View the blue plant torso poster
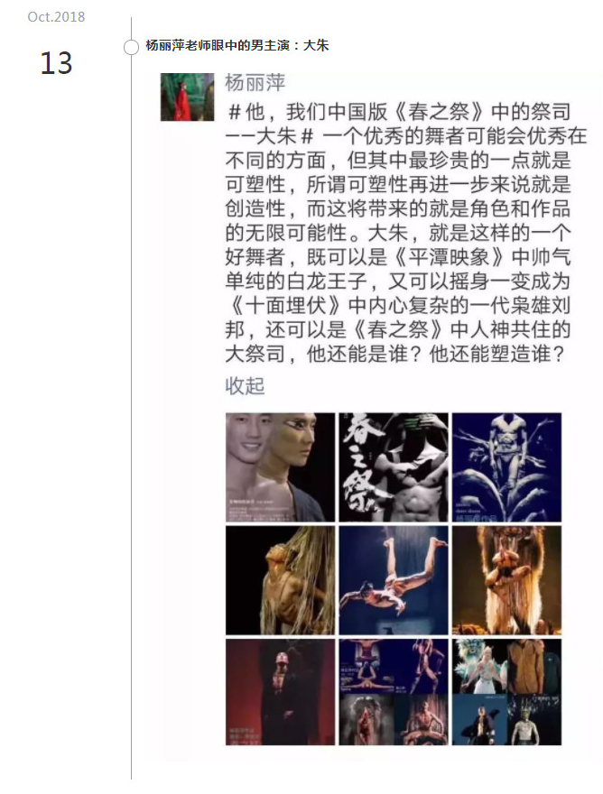Screen dimensions: 603x794 click(x=506, y=466)
